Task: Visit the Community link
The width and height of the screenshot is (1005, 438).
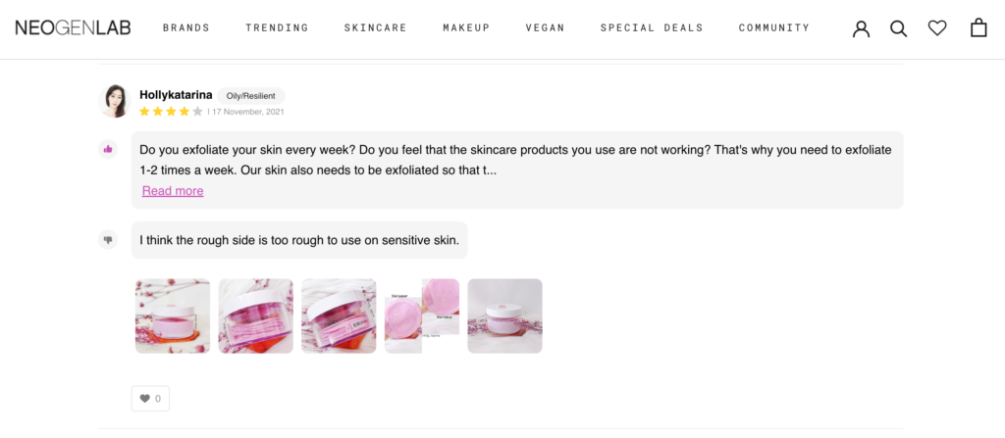Action: (774, 28)
